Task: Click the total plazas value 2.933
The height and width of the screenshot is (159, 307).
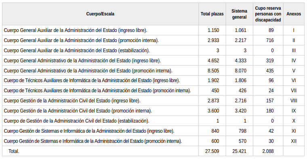Action: coord(213,40)
